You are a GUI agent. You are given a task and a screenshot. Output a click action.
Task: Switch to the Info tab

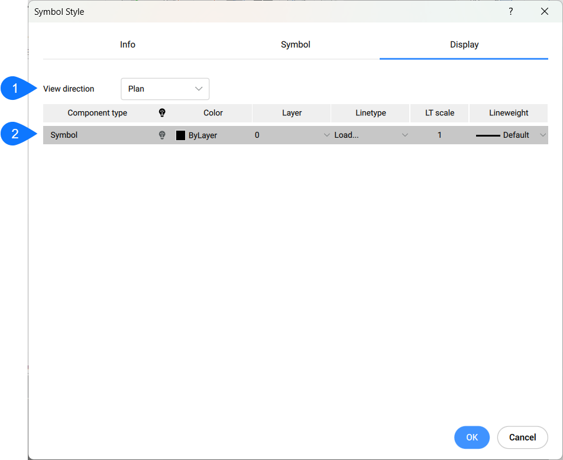pyautogui.click(x=127, y=44)
